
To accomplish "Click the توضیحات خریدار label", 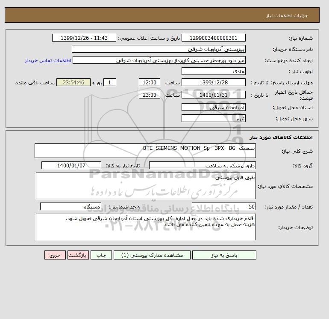I will pyautogui.click(x=295, y=227).
